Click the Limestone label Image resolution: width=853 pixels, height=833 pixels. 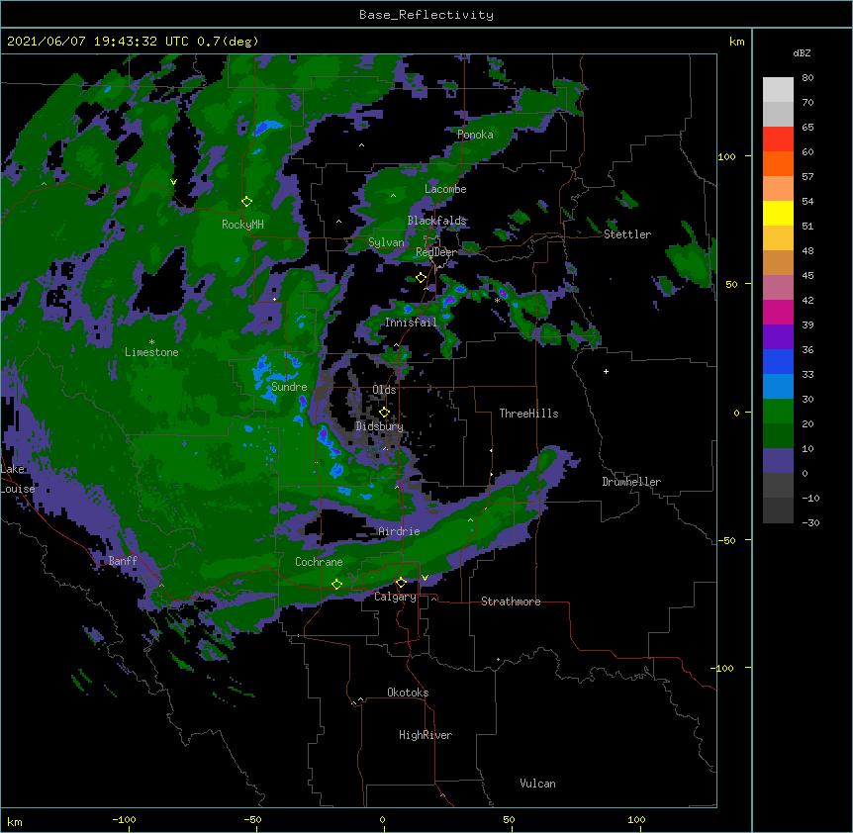(x=151, y=352)
